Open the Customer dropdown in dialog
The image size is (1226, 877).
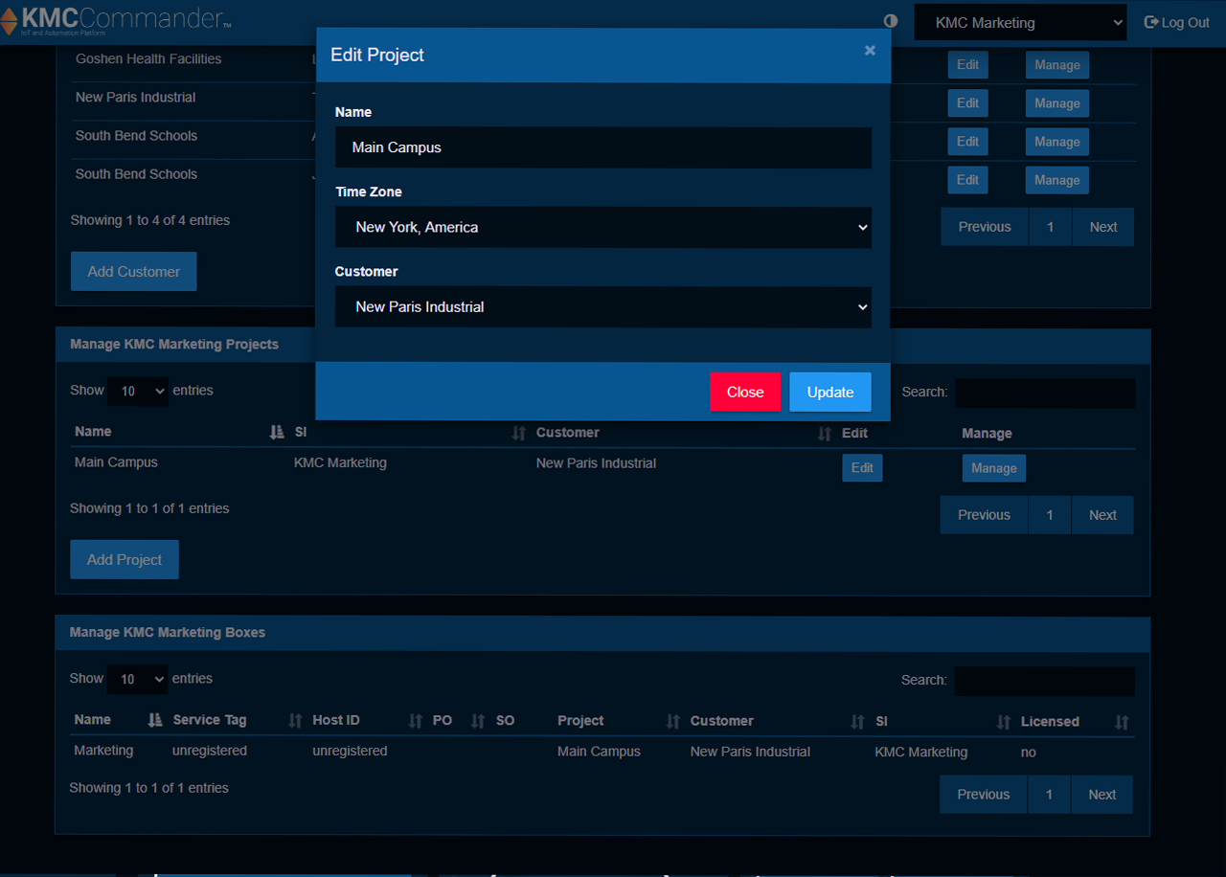click(603, 306)
